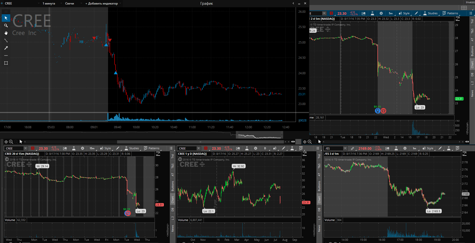Toggle the drawing toolbar collapse handle

click(x=6, y=11)
